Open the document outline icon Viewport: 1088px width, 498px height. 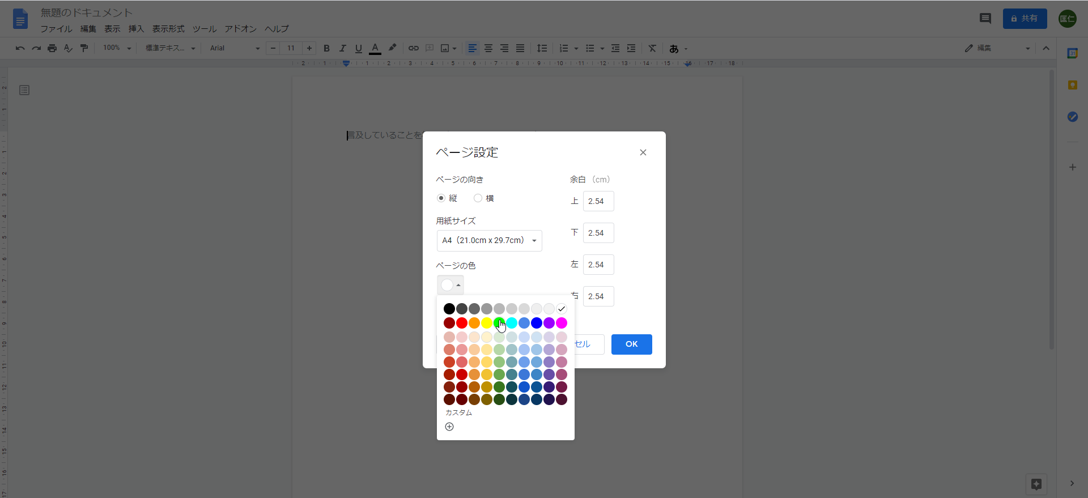(24, 90)
